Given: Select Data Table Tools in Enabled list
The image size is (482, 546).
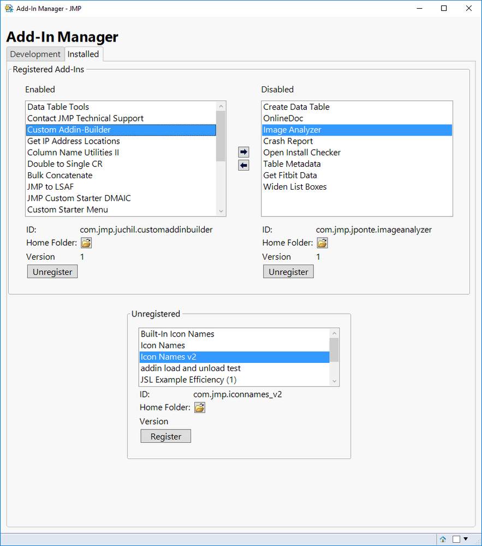Looking at the screenshot, I should 58,107.
